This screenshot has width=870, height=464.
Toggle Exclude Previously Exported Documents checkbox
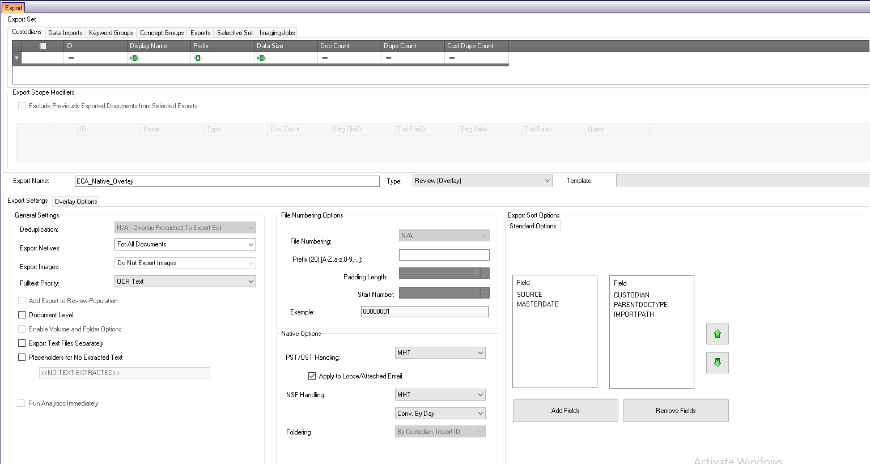[x=22, y=106]
